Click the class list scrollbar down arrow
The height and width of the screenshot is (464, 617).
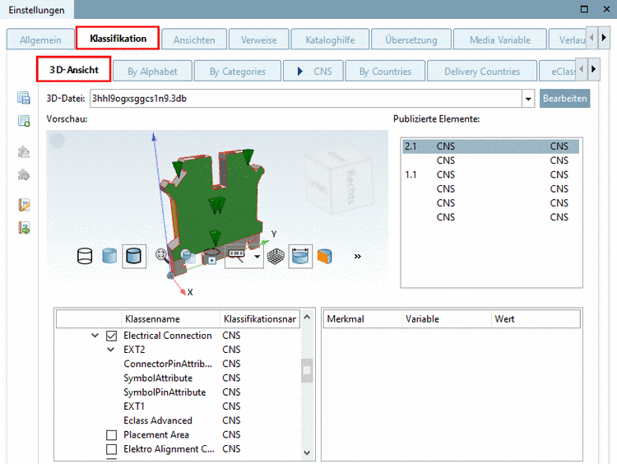[308, 453]
